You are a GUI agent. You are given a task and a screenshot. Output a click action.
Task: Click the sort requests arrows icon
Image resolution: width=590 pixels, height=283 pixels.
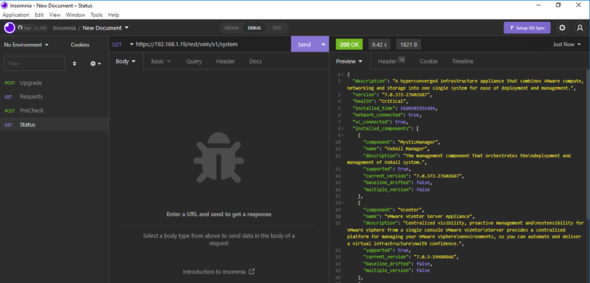tap(74, 63)
